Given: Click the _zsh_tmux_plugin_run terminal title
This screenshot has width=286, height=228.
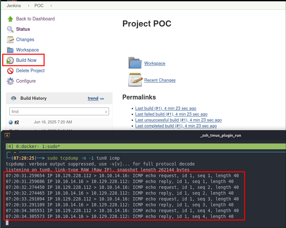Looking at the screenshot, I should click(221, 135).
